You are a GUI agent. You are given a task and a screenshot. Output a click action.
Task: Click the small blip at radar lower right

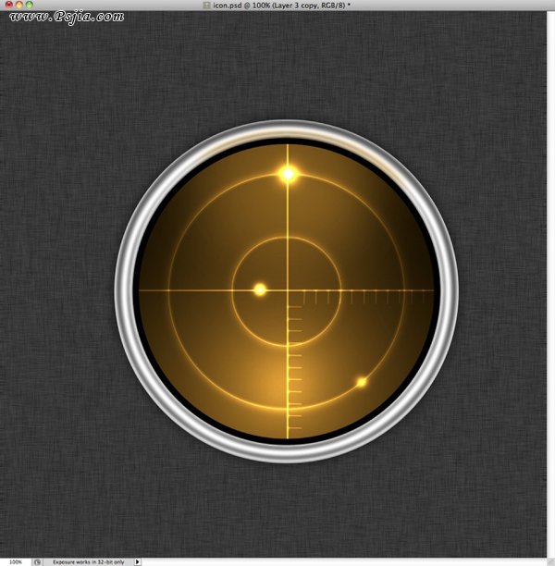pos(362,382)
